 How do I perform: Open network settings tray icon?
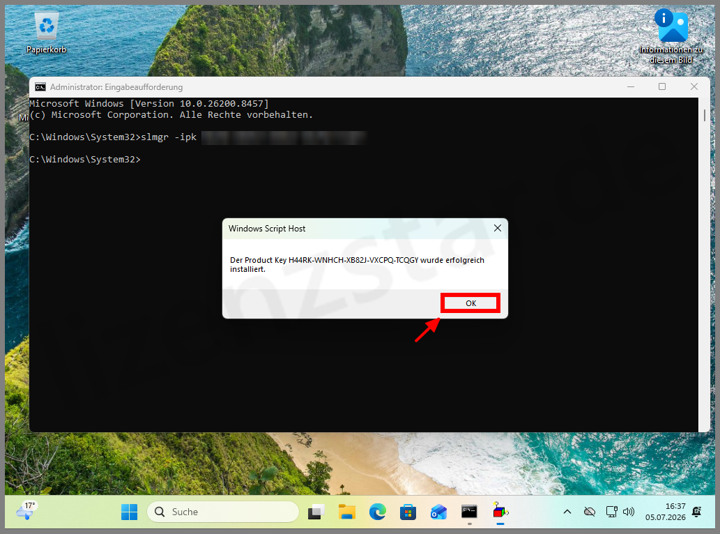[x=611, y=512]
